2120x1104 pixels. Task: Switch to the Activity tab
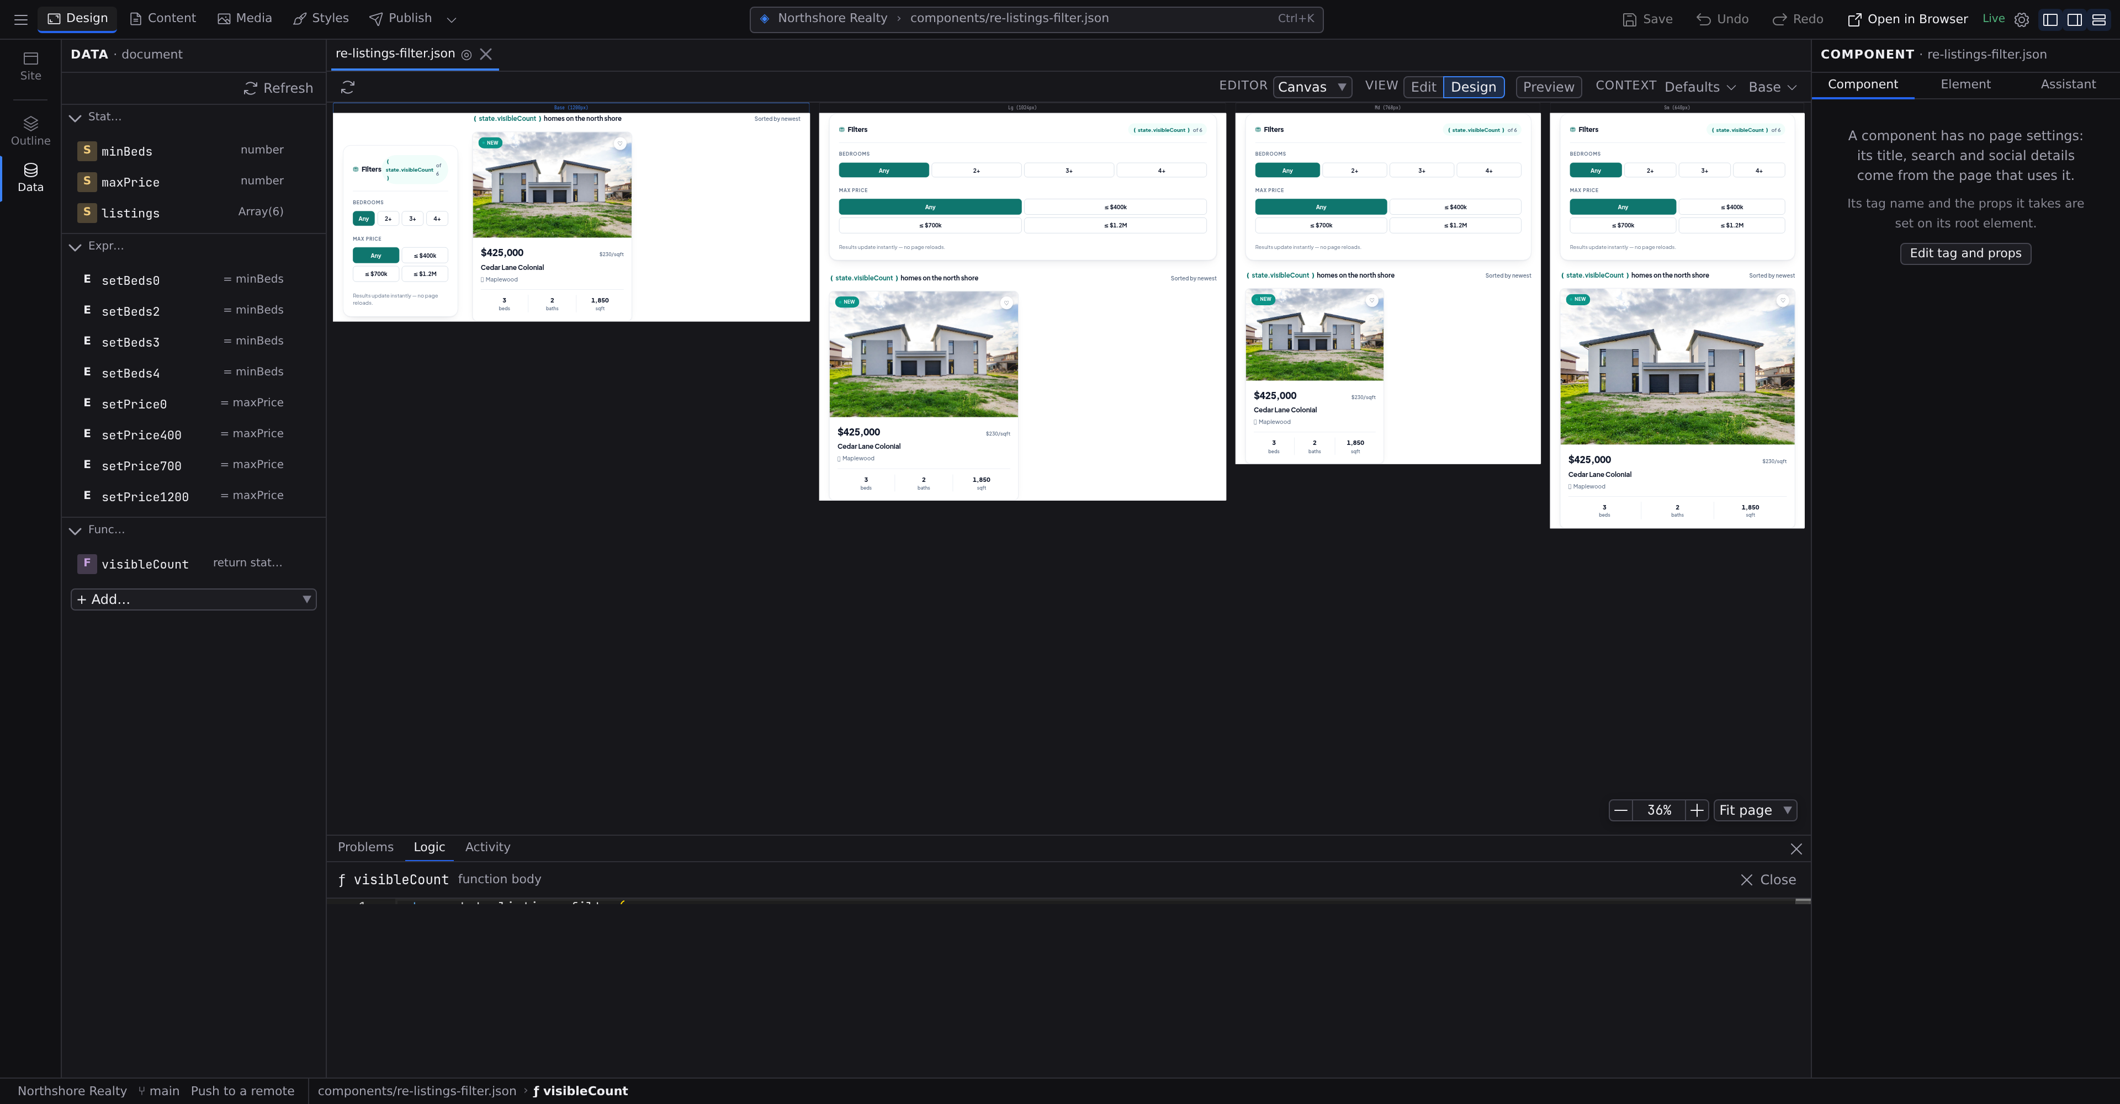(x=487, y=847)
